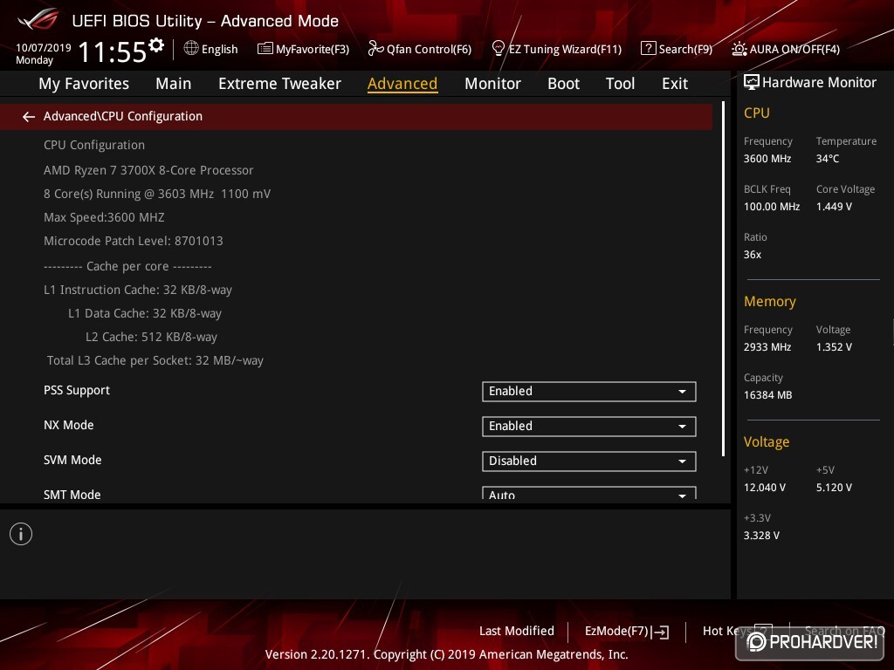Open Extreme Tweaker tab

click(279, 84)
